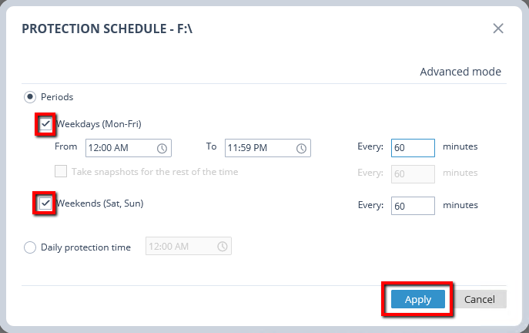Open the clock picker in the To time field
Viewport: 529px width, 333px height.
301,148
